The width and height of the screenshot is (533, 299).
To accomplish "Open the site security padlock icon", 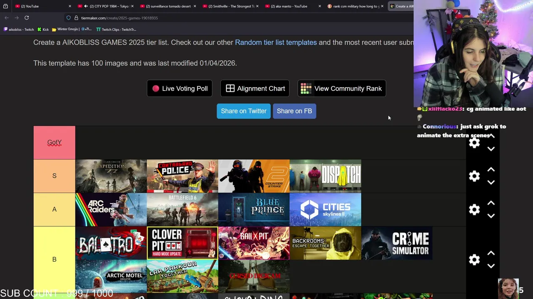I will [76, 18].
